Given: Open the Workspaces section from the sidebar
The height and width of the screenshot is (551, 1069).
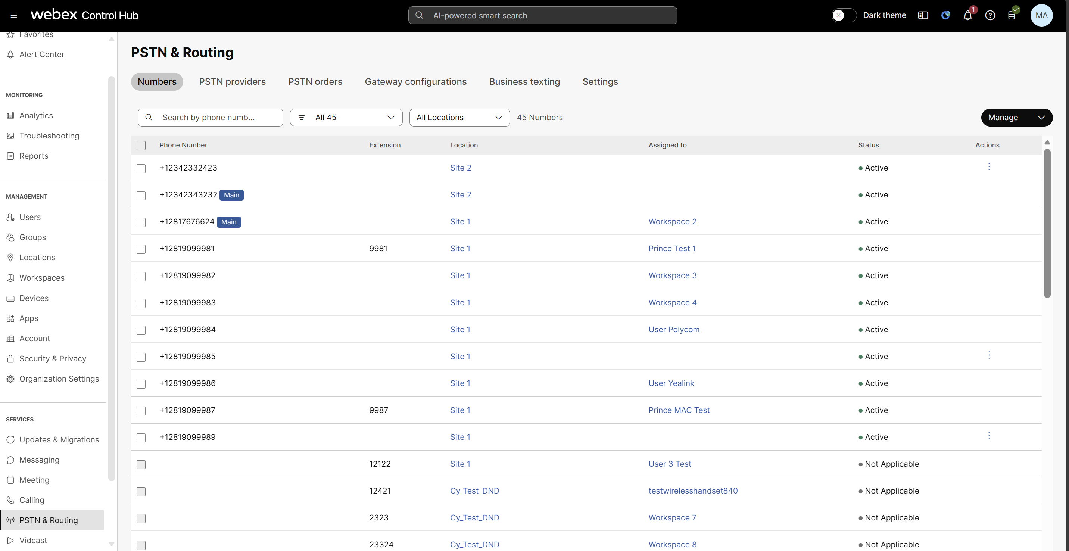Looking at the screenshot, I should tap(11, 278).
